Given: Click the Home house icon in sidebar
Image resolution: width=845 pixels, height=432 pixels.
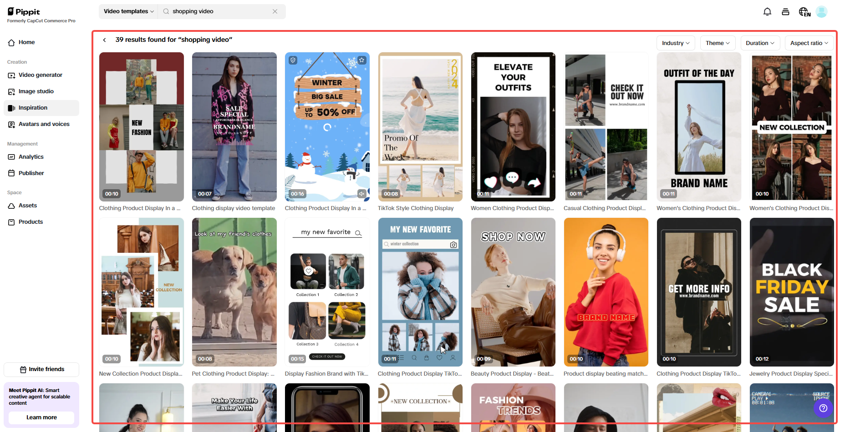Looking at the screenshot, I should pyautogui.click(x=11, y=43).
